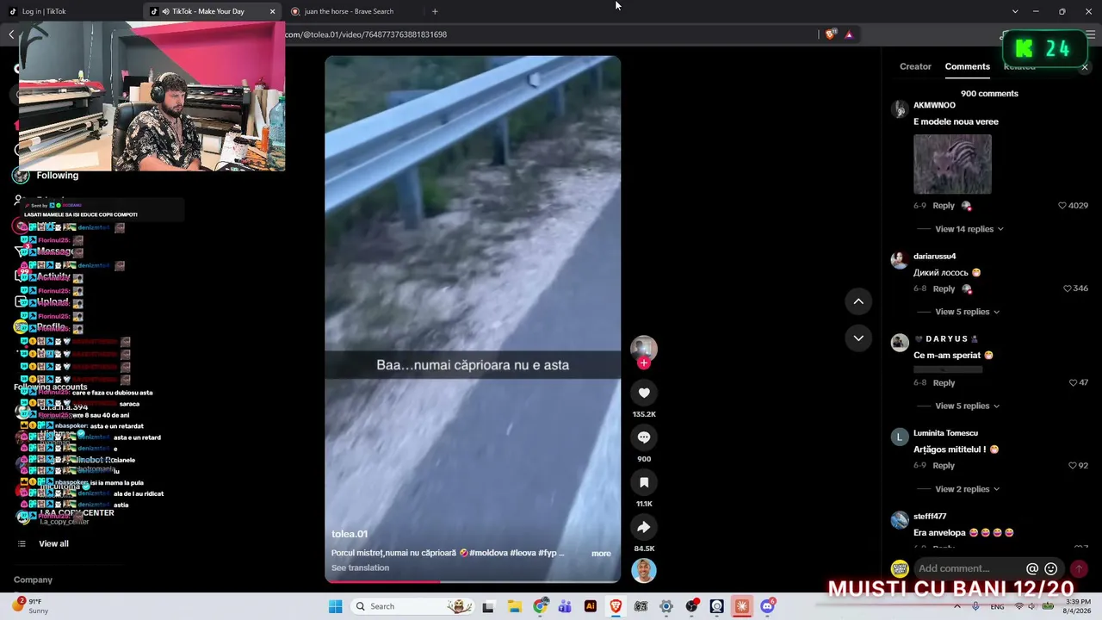Like AKMWNOO's comment with 4029 likes
Image resolution: width=1102 pixels, height=620 pixels.
(x=1062, y=206)
